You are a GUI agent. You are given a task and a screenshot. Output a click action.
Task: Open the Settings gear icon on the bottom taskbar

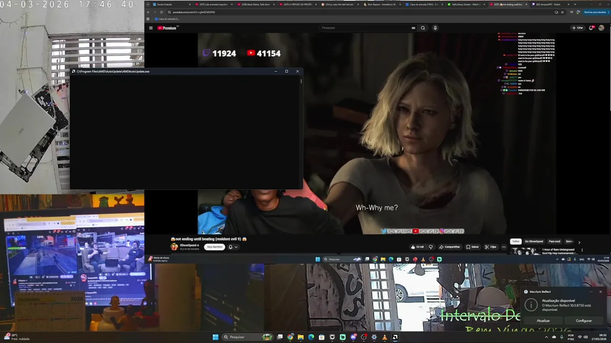tap(374, 337)
